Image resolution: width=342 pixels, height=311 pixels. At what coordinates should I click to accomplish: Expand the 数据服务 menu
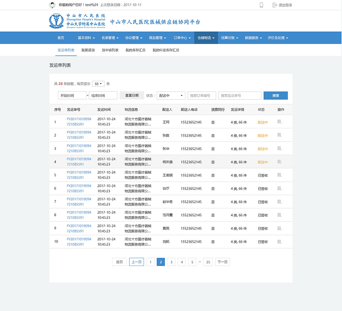(x=253, y=38)
